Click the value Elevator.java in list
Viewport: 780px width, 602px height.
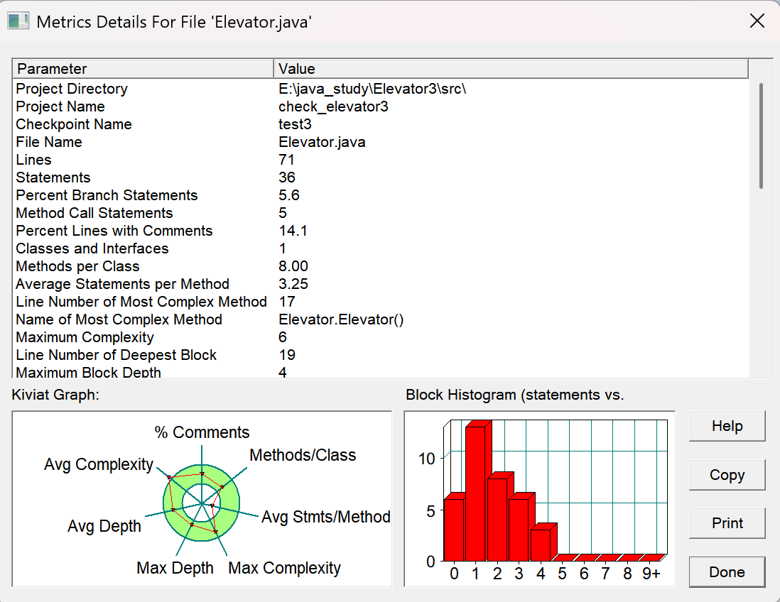(322, 142)
